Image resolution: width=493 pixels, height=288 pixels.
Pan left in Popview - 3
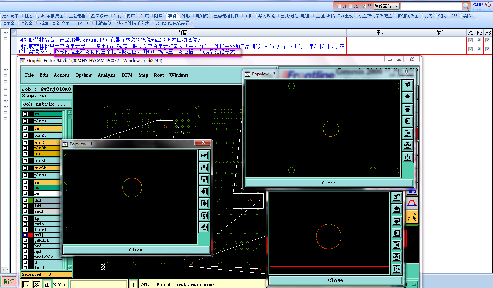point(407,121)
